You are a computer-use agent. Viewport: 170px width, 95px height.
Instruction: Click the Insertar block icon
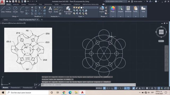click(x=102, y=9)
